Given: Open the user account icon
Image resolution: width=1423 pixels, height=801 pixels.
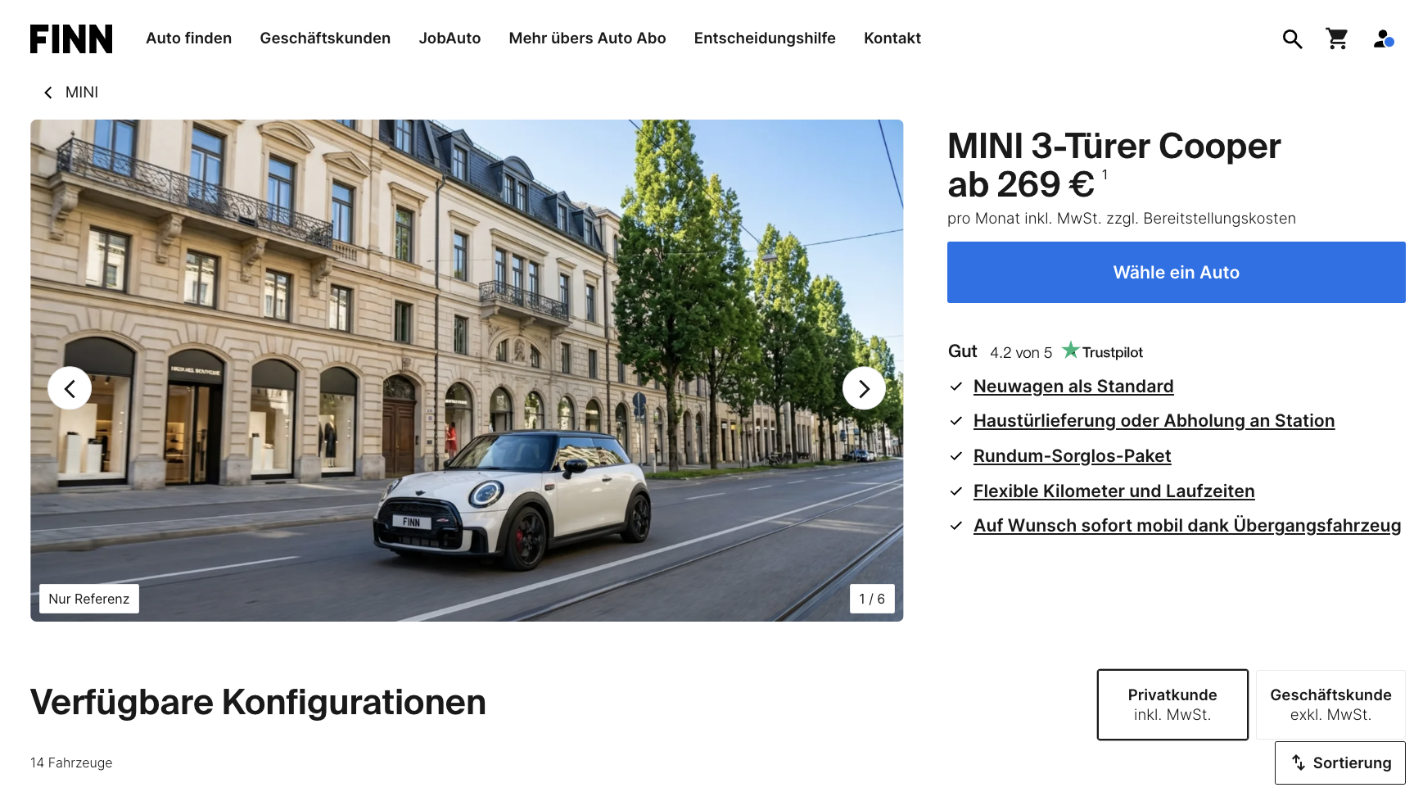Looking at the screenshot, I should tap(1384, 38).
